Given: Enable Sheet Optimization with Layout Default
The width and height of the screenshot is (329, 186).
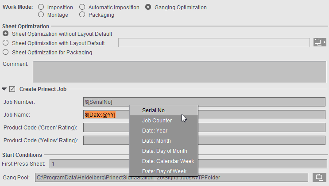Looking at the screenshot, I should pyautogui.click(x=6, y=43).
